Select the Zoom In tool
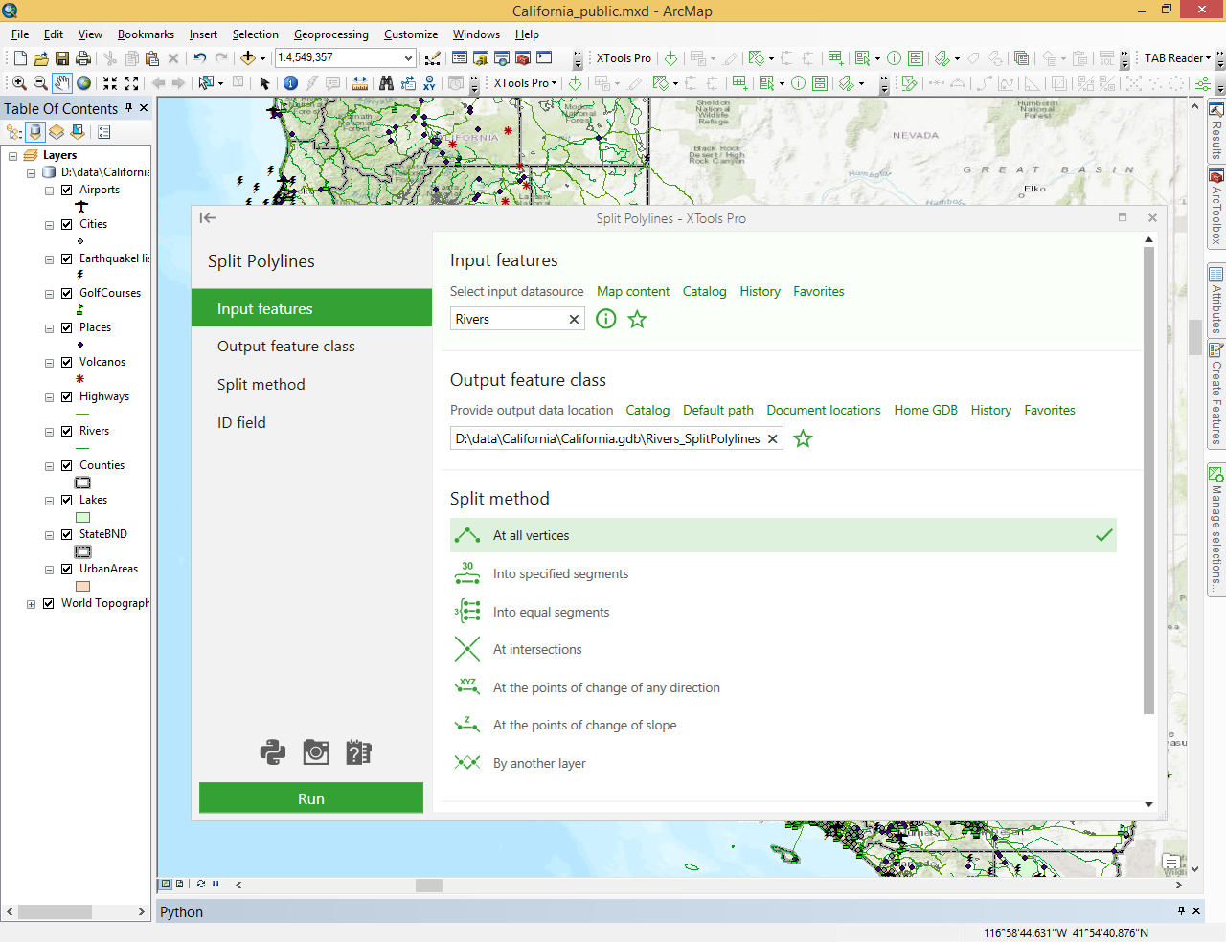Screen dimensions: 1226x942 point(19,83)
